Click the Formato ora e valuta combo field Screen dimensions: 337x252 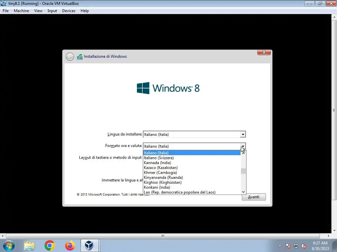click(194, 146)
